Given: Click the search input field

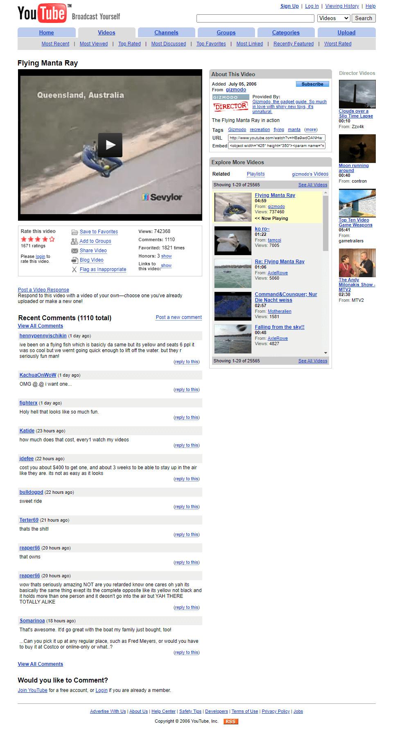Looking at the screenshot, I should (255, 18).
